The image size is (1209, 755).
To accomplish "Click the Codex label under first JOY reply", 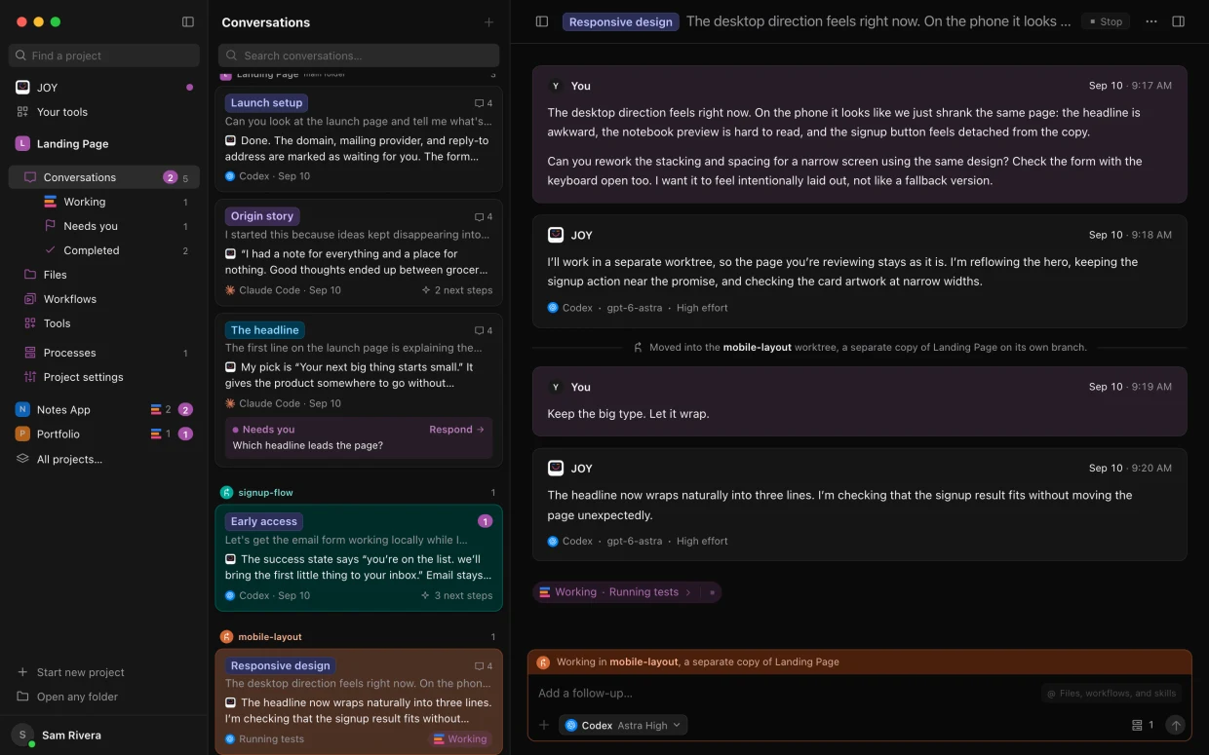I will [x=577, y=308].
